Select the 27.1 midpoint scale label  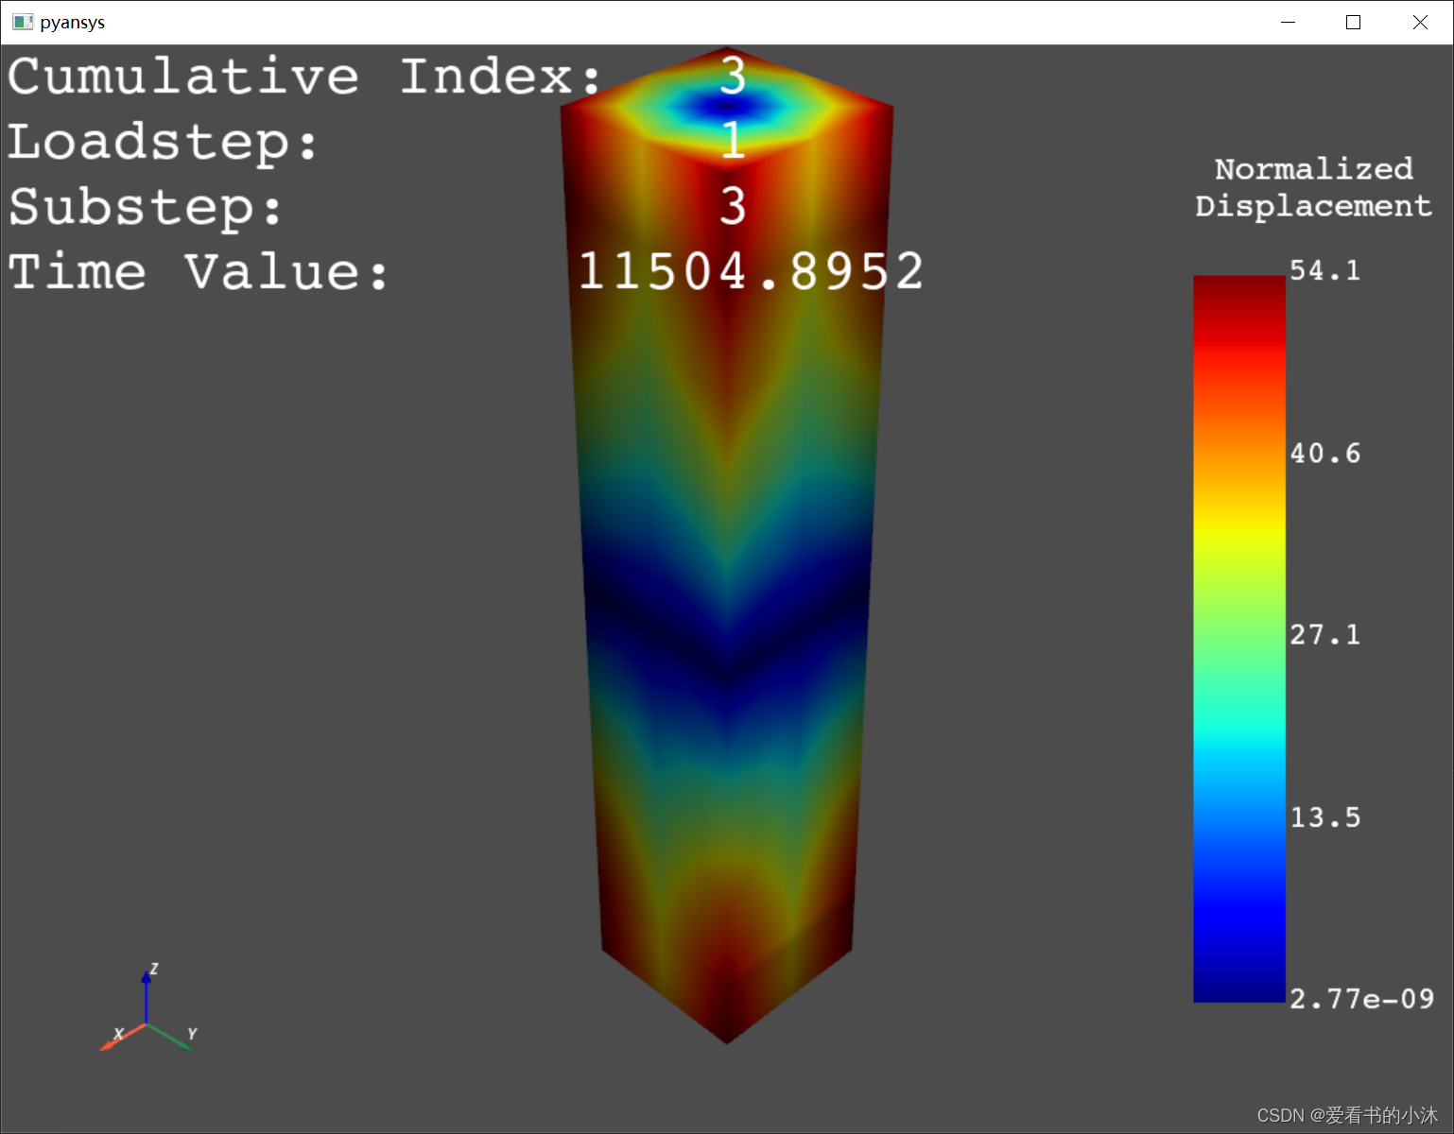coord(1324,635)
